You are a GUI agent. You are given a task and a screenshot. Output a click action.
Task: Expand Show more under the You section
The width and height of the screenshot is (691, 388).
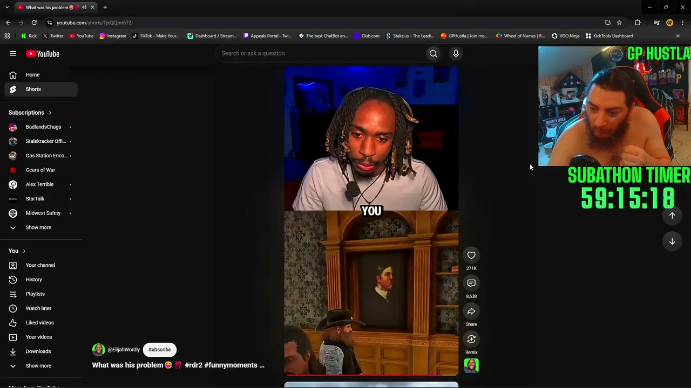coord(41,366)
